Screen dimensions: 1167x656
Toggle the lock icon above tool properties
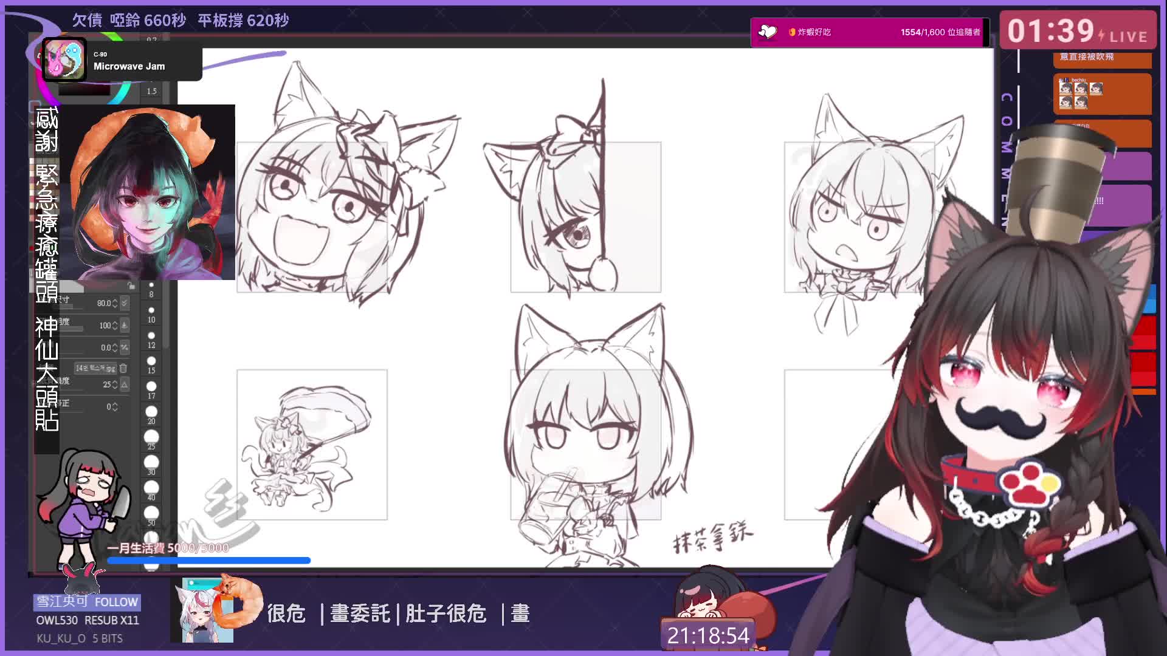tap(130, 285)
